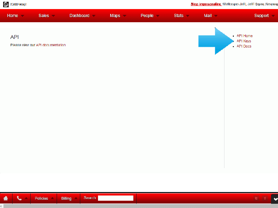Image resolution: width=278 pixels, height=208 pixels.
Task: Open the Dashboard dropdown menu
Action: pos(82,16)
